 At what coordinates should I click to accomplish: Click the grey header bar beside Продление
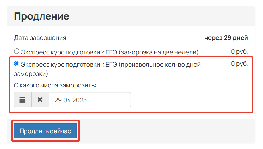click(161, 16)
